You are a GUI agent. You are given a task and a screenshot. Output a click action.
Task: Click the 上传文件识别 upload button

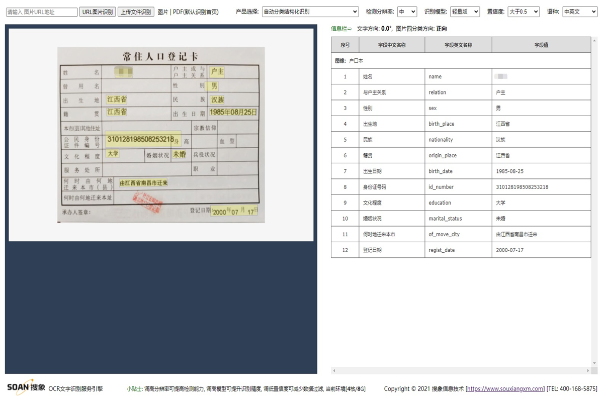(x=136, y=12)
